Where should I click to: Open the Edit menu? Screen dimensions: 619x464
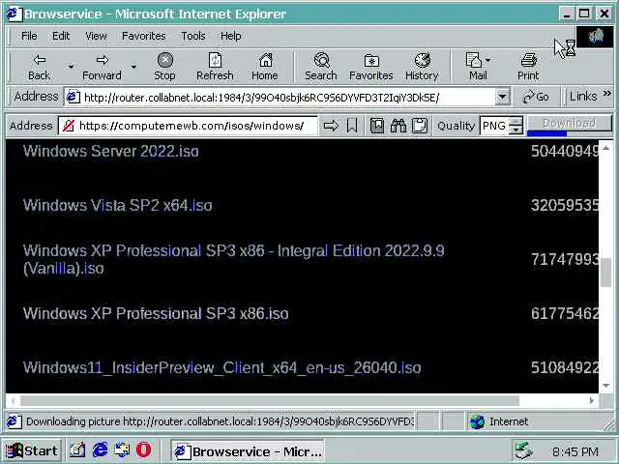coord(61,36)
